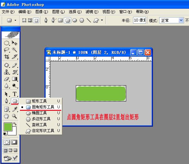Select the Hand tool
Image resolution: width=189 pixels, height=164 pixels.
(x=7, y=116)
